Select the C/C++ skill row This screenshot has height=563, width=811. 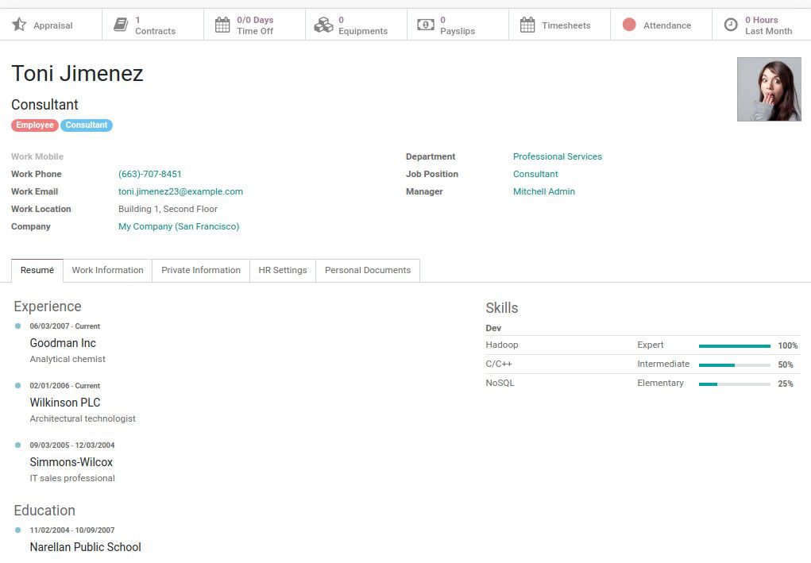(x=643, y=364)
